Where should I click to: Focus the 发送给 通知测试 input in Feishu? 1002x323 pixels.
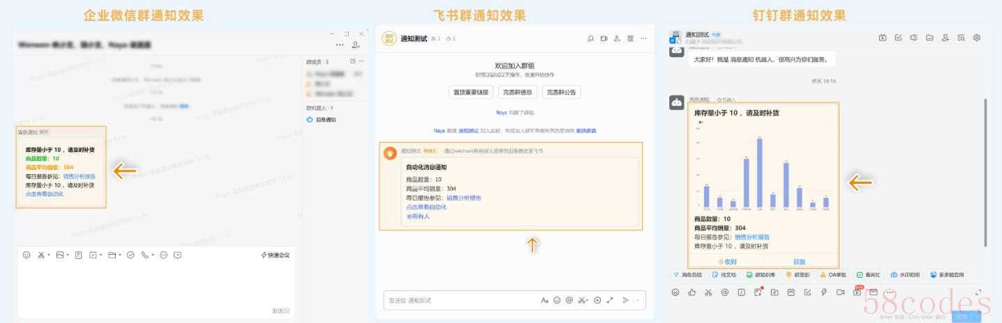(461, 300)
